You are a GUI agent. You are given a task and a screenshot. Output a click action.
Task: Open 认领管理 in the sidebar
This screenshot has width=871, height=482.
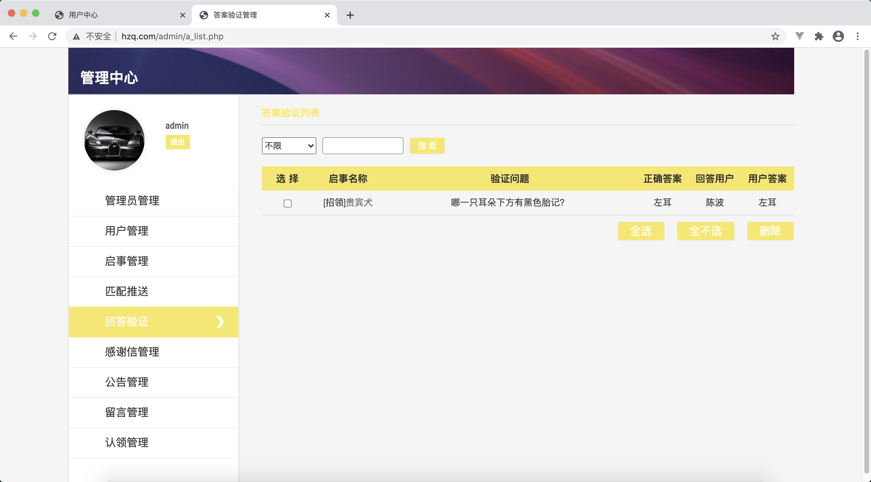(154, 442)
